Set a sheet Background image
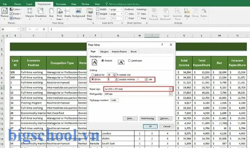 [78, 13]
